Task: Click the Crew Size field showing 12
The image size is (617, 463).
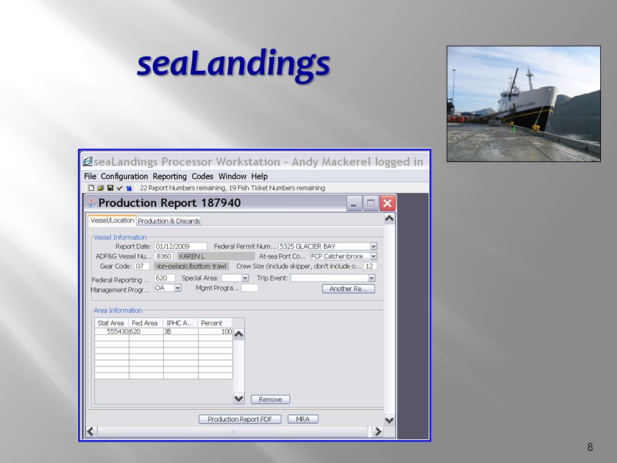Action: 370,266
